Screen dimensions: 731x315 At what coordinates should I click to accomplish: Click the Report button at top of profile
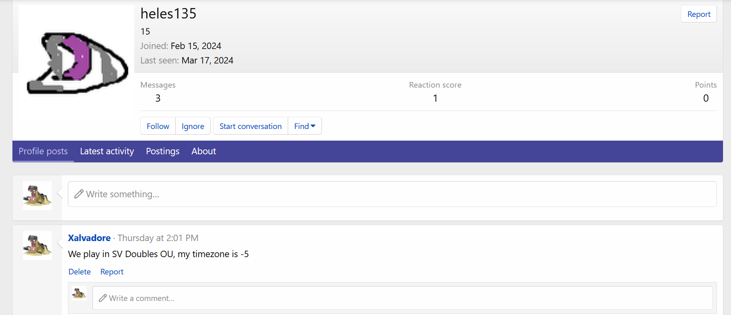698,14
